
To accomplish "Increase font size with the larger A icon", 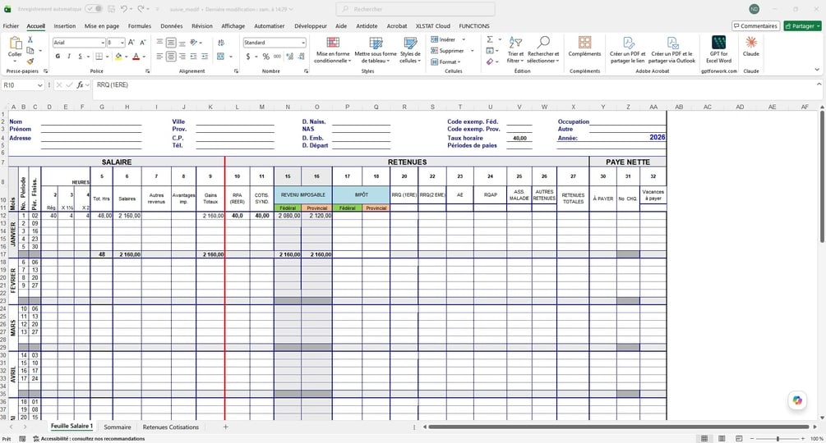I will coord(132,43).
